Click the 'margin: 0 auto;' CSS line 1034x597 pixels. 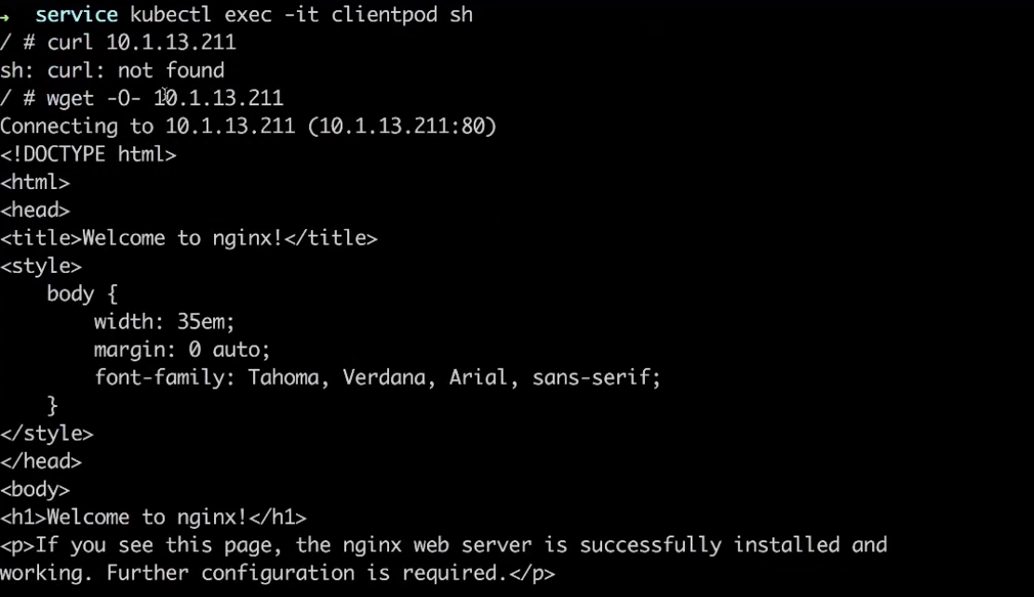tap(182, 349)
